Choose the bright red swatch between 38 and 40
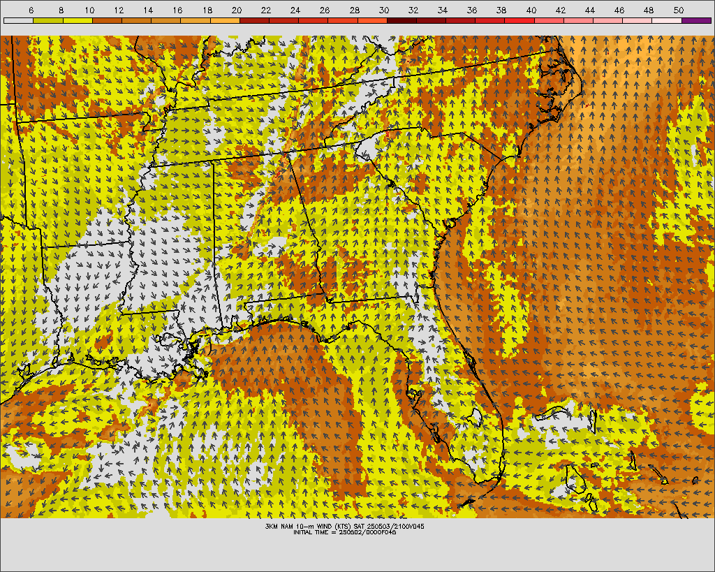Viewport: 715px width, 572px height. (519, 20)
